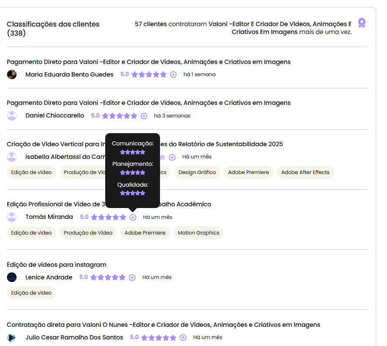Select the Motion Graphics skill tag
The image size is (387, 346).
[x=198, y=233]
